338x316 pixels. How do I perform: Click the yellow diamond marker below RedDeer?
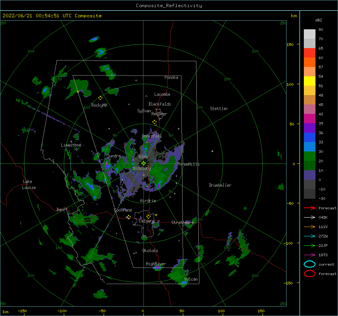click(154, 122)
